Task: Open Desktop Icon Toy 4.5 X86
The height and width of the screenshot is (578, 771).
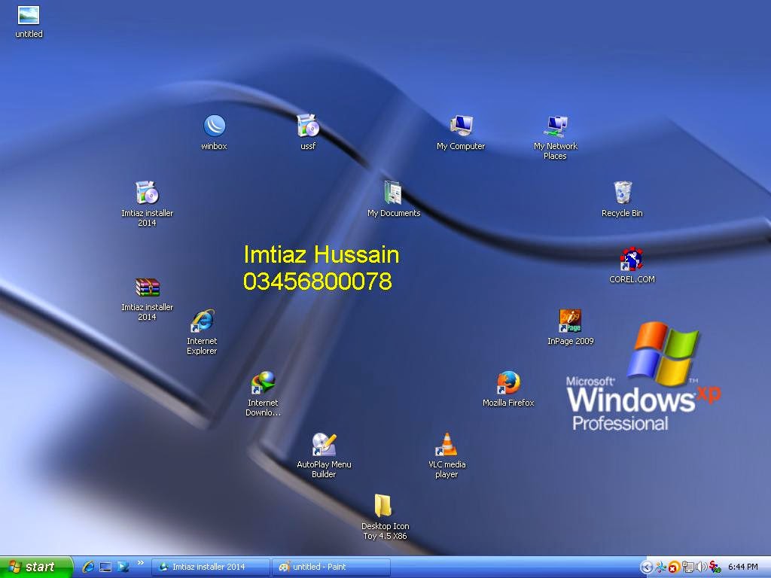Action: pos(384,504)
